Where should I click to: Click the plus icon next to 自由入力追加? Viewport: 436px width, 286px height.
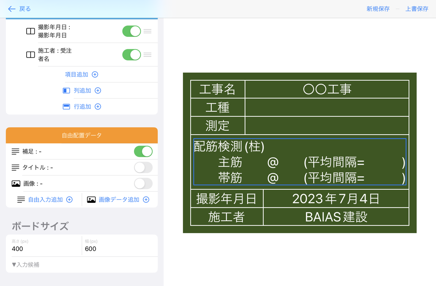point(69,200)
